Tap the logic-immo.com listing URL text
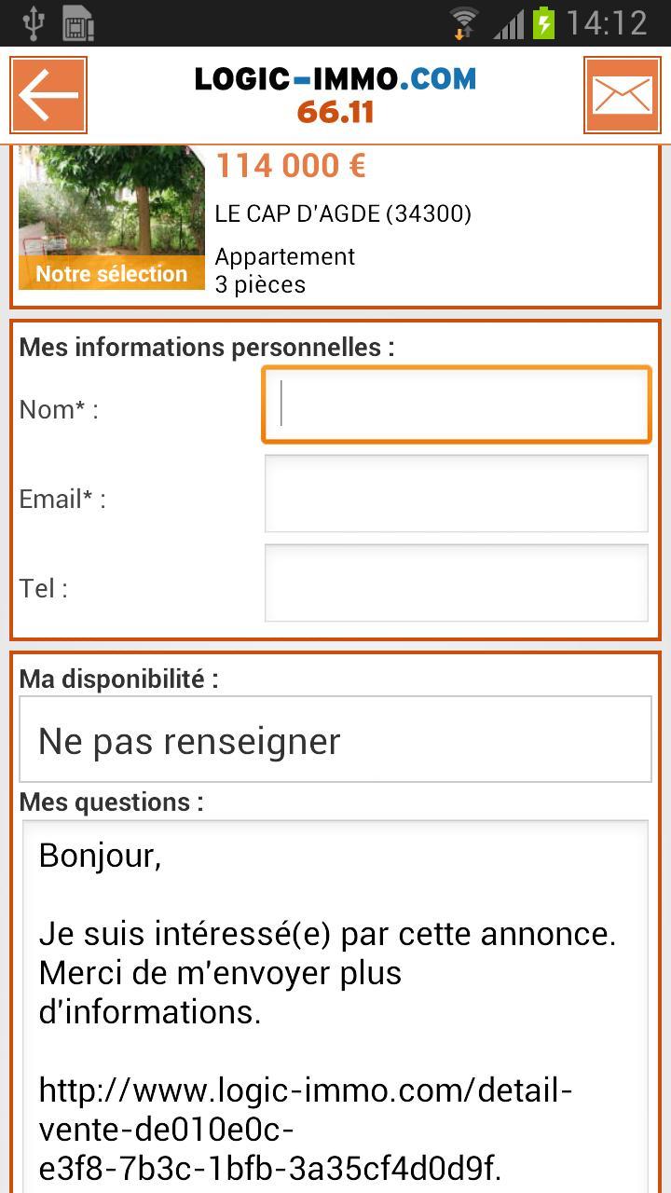 306,1128
